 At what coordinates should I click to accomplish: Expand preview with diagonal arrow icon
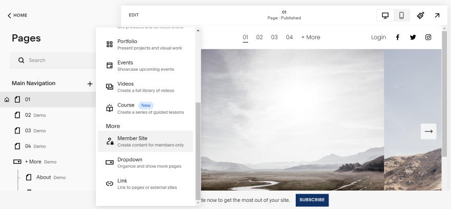pos(437,15)
